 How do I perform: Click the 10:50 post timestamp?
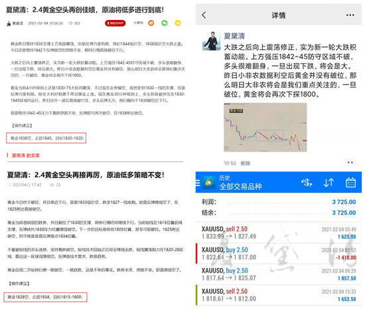(230, 163)
